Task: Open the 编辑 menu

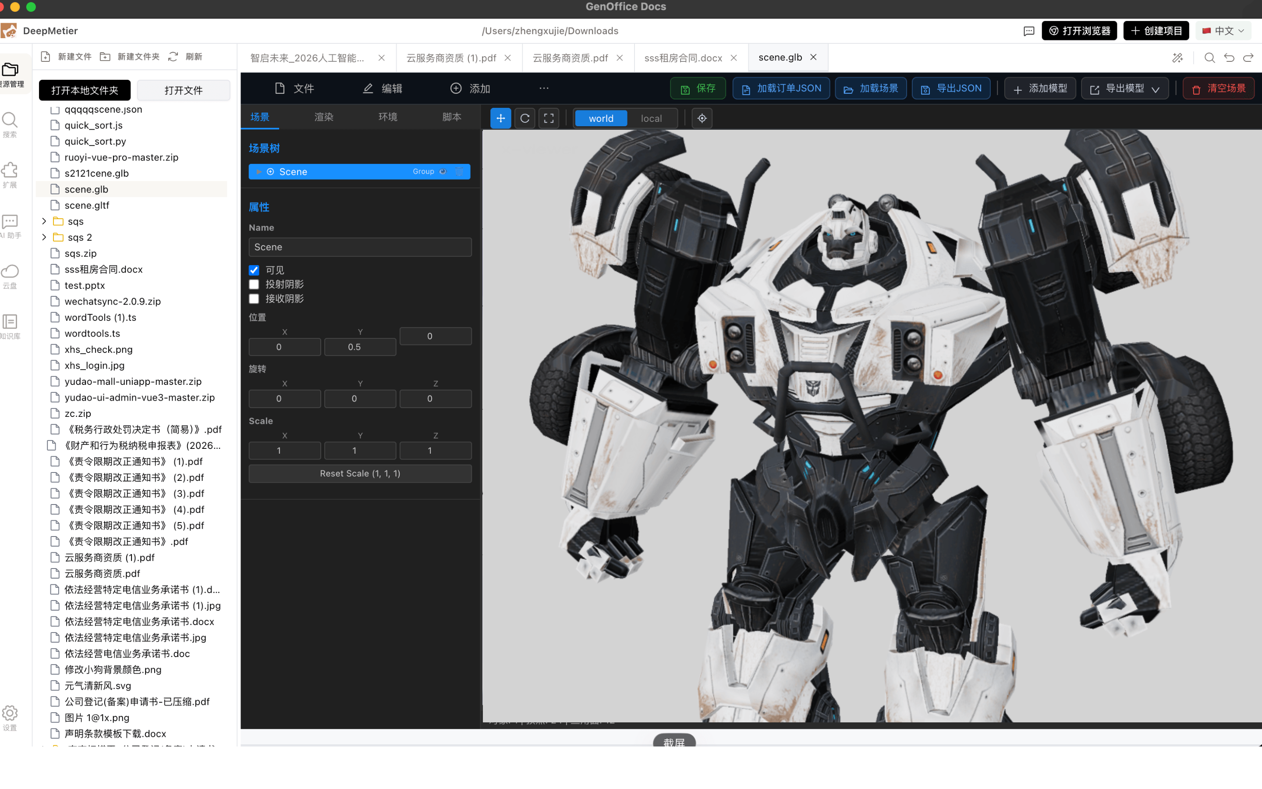Action: tap(383, 89)
